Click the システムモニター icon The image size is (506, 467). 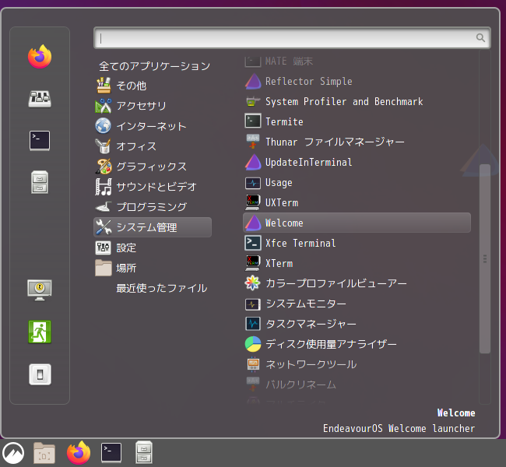point(253,304)
